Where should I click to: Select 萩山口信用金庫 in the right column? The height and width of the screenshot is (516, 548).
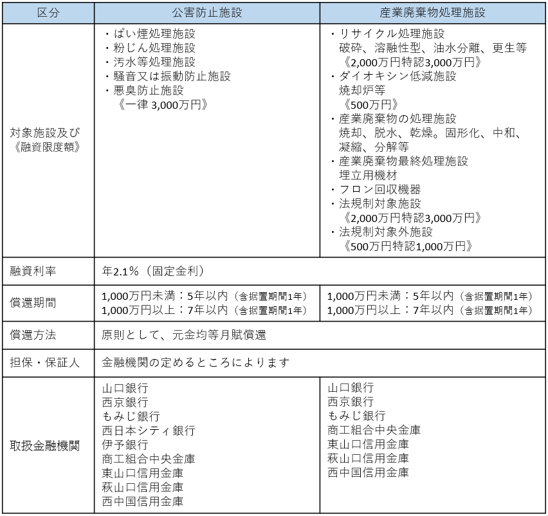click(362, 458)
